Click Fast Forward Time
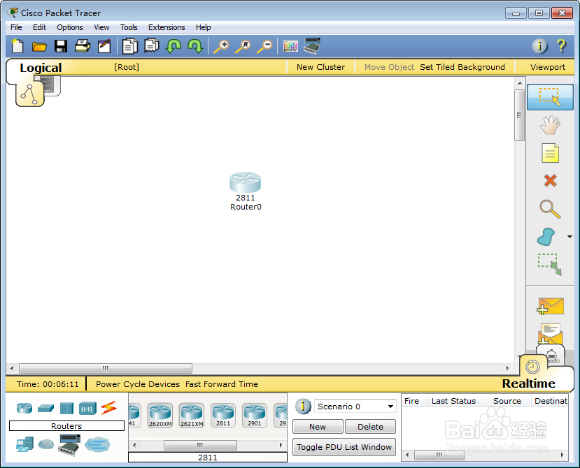The width and height of the screenshot is (580, 468). 222,384
